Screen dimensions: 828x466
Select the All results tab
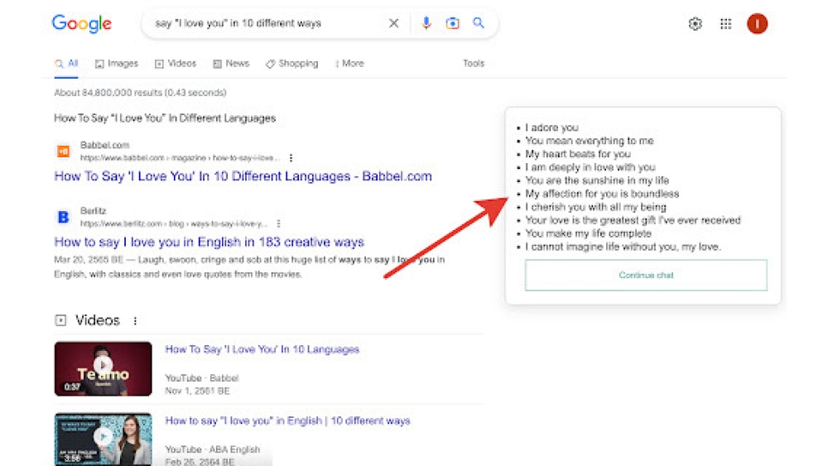(x=66, y=64)
